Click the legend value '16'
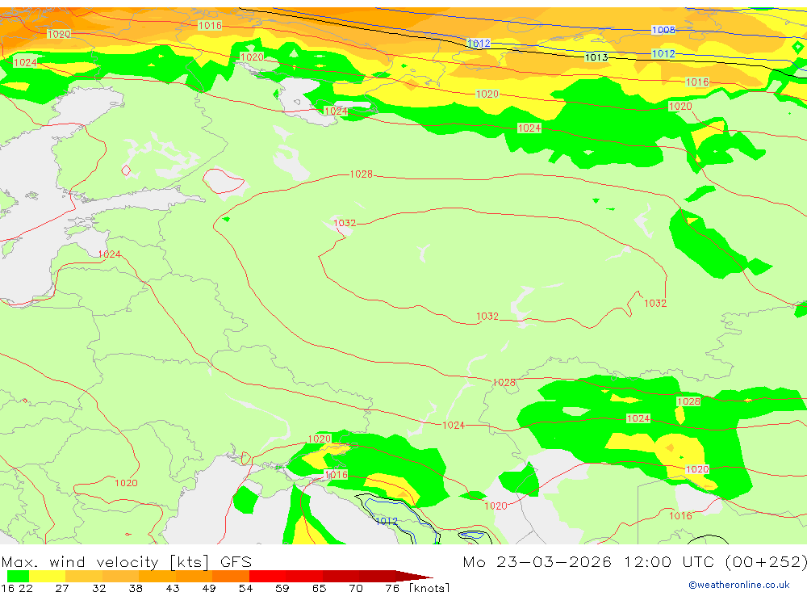The width and height of the screenshot is (807, 592). pyautogui.click(x=7, y=588)
